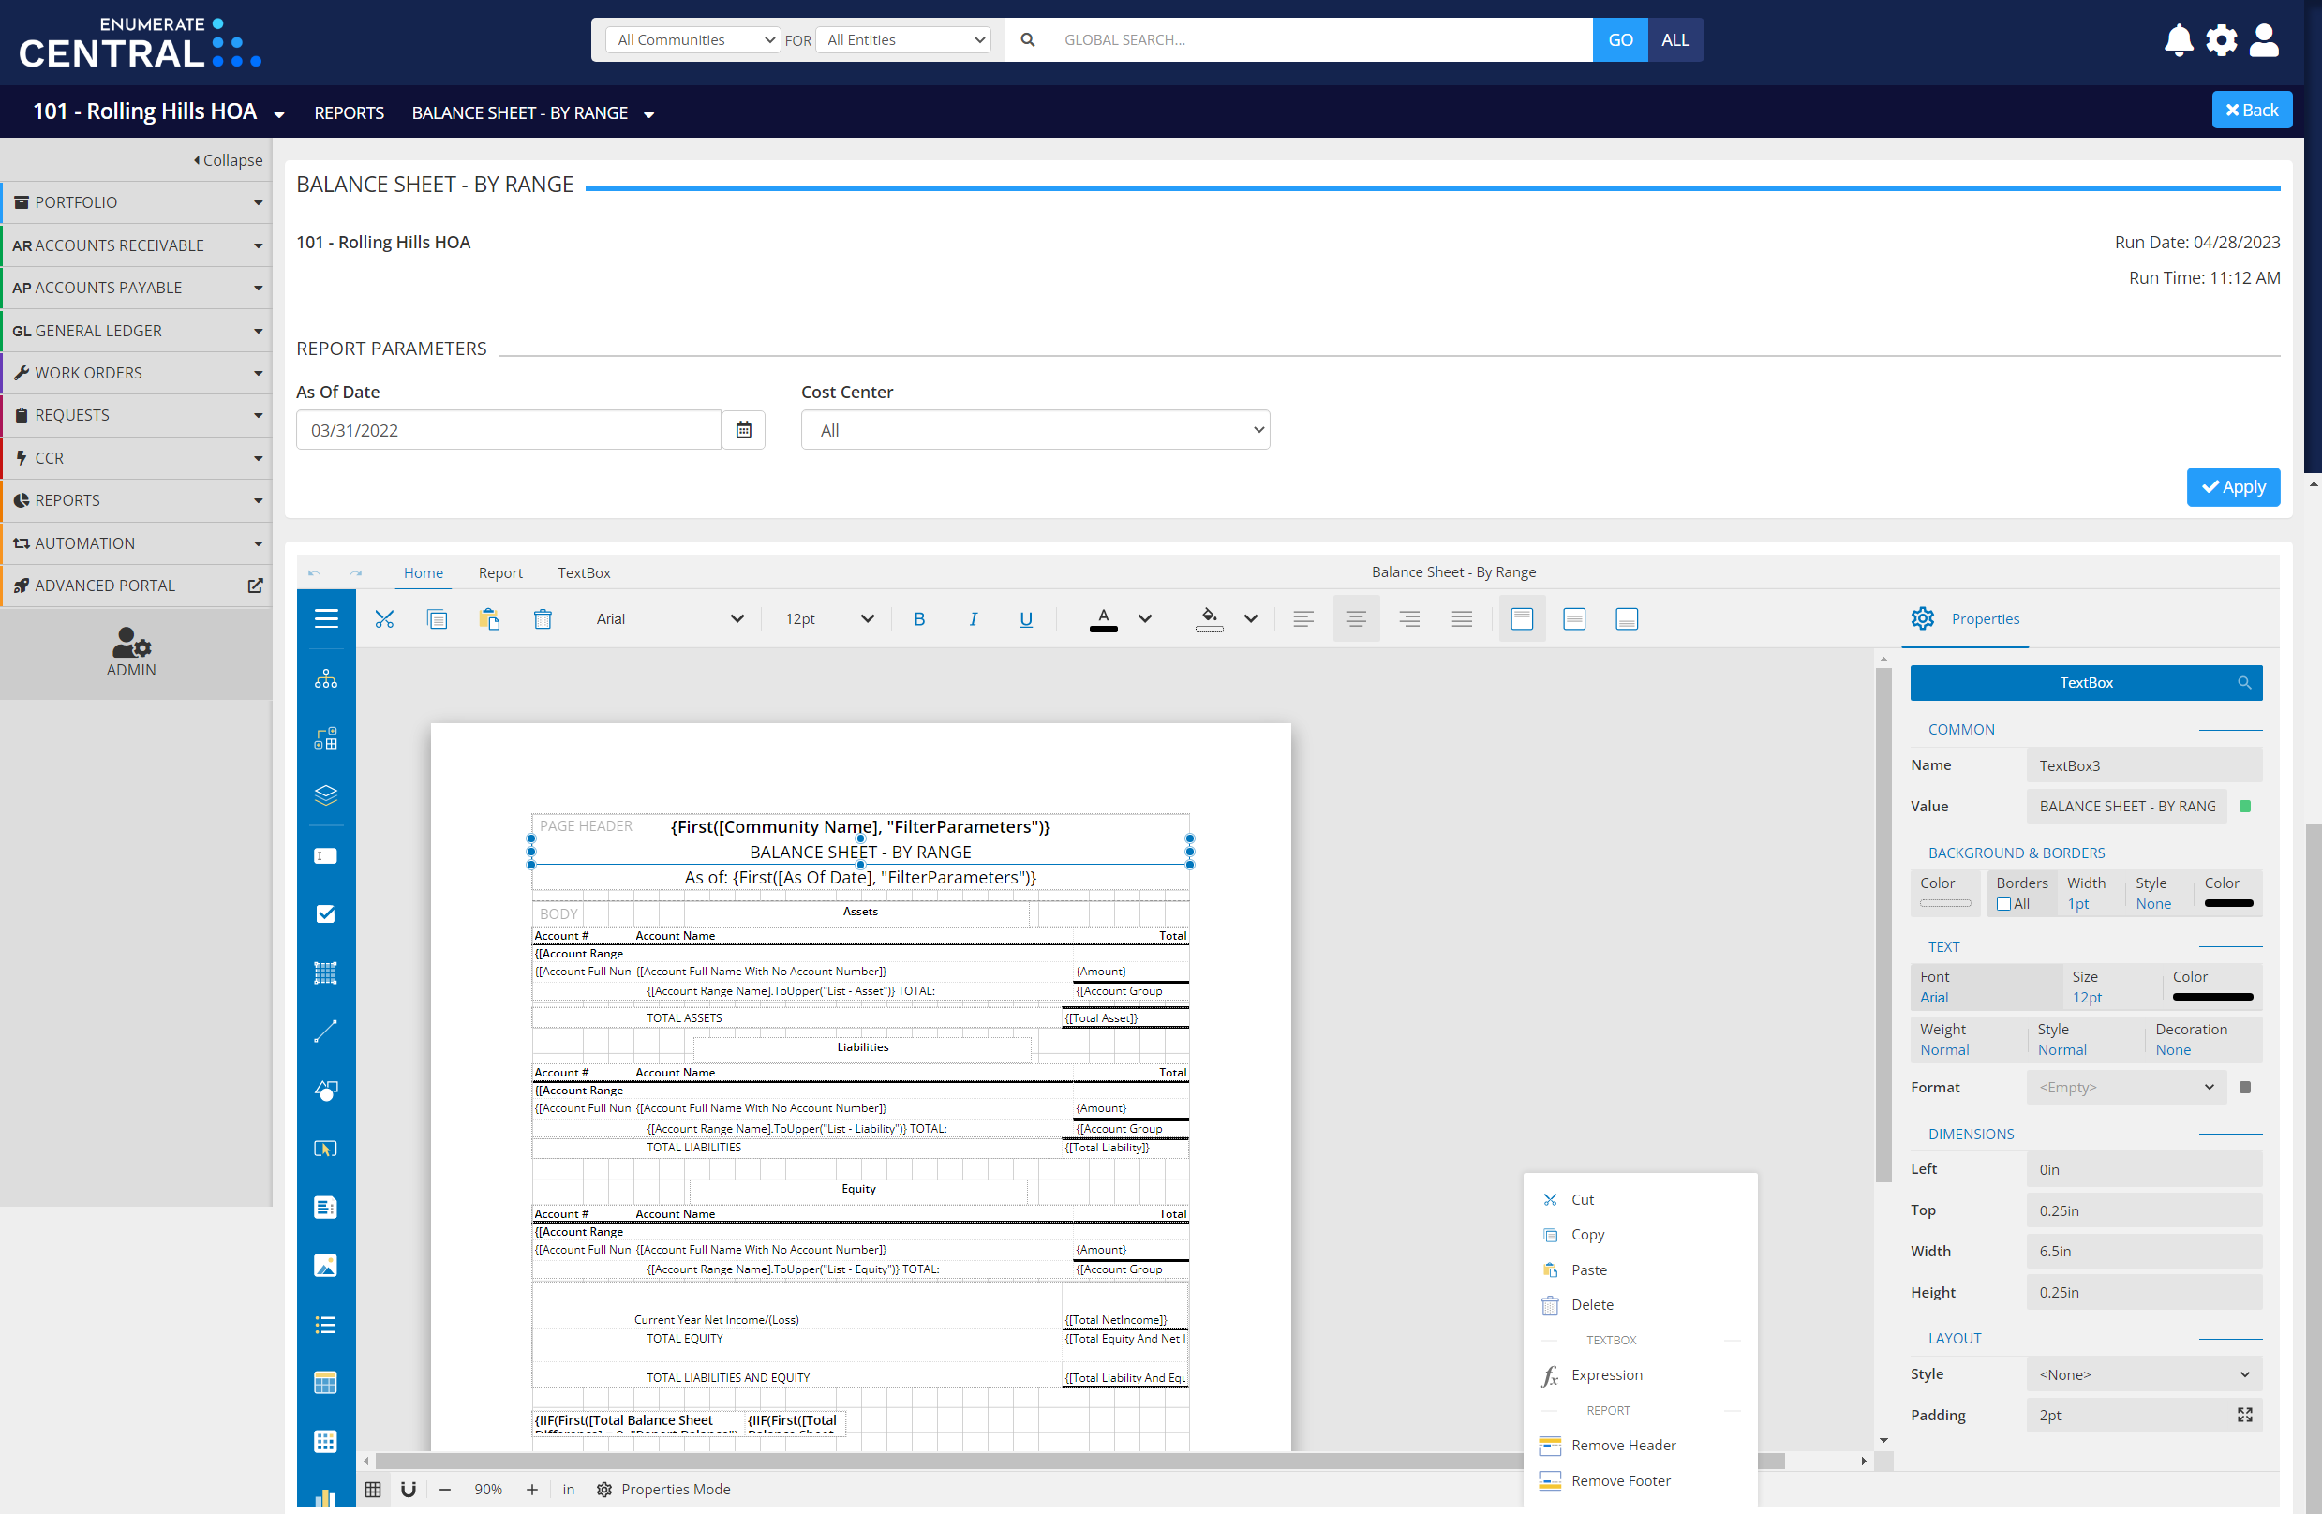
Task: Select the Table tool in the designer sidebar
Action: click(x=325, y=1382)
